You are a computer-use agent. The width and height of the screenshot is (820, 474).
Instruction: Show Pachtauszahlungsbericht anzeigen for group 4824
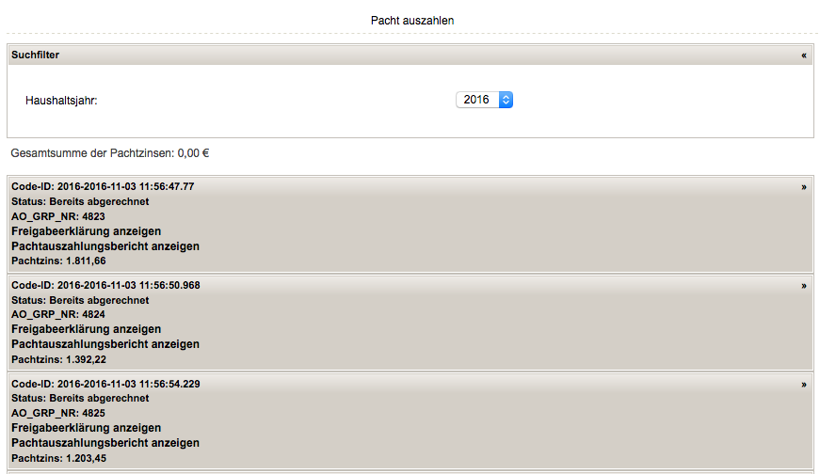click(105, 344)
